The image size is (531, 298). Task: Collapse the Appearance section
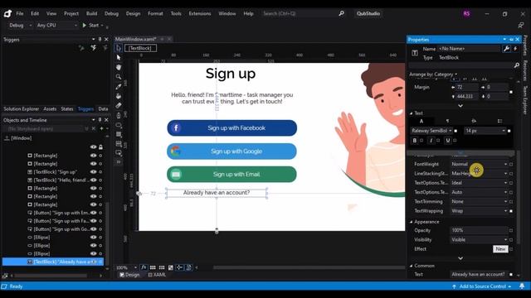coord(412,222)
